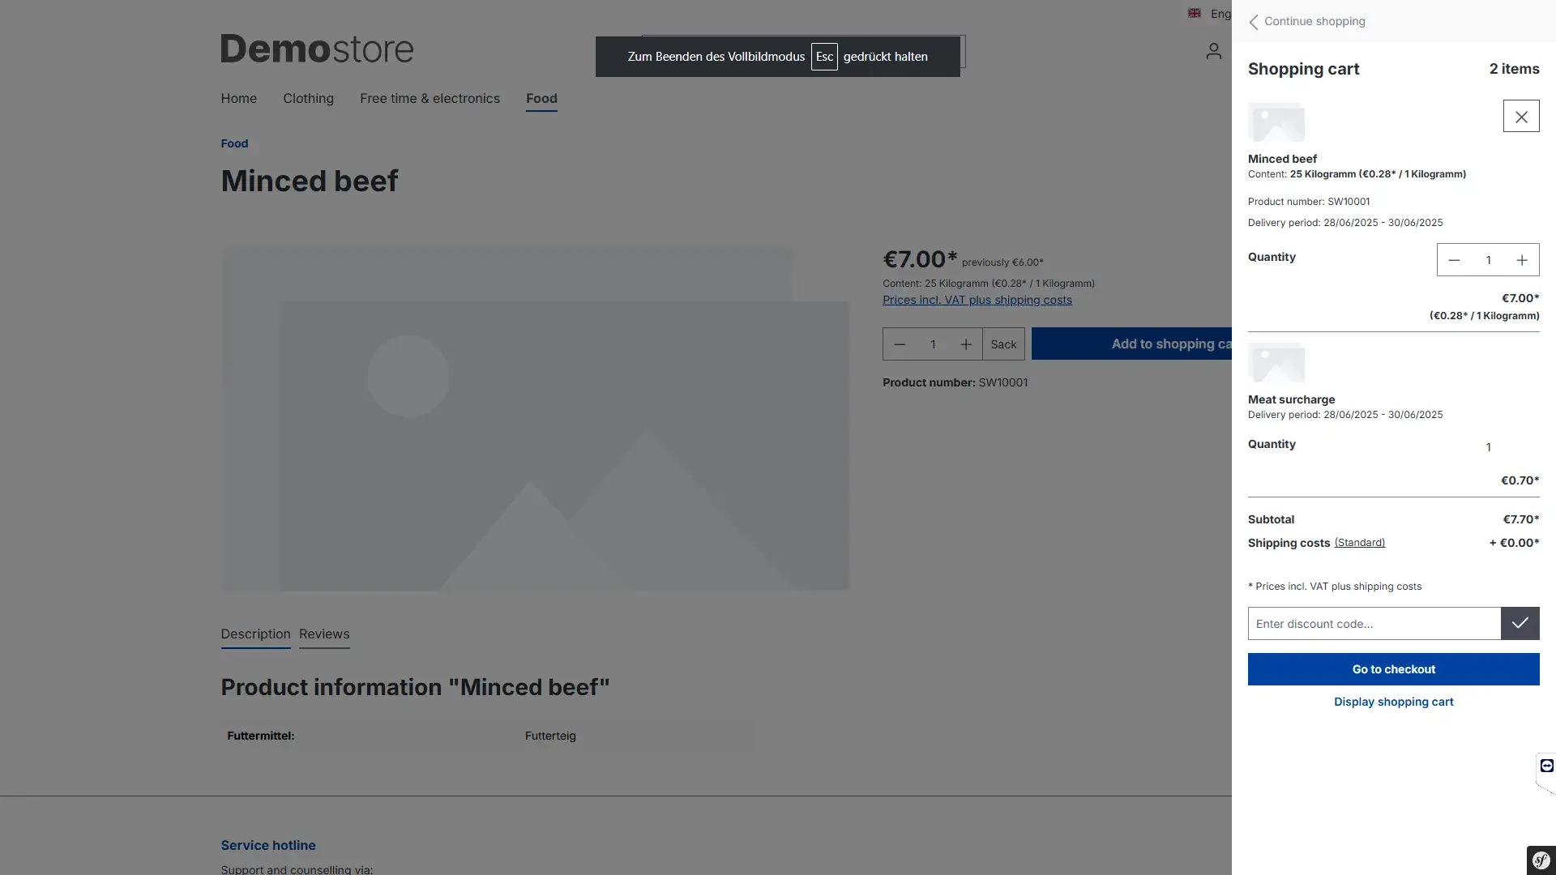This screenshot has width=1556, height=875.
Task: Click the Symfony debug toolbar icon
Action: [x=1541, y=860]
